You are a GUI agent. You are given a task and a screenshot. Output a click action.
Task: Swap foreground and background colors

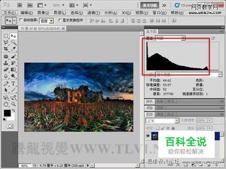tap(14, 110)
